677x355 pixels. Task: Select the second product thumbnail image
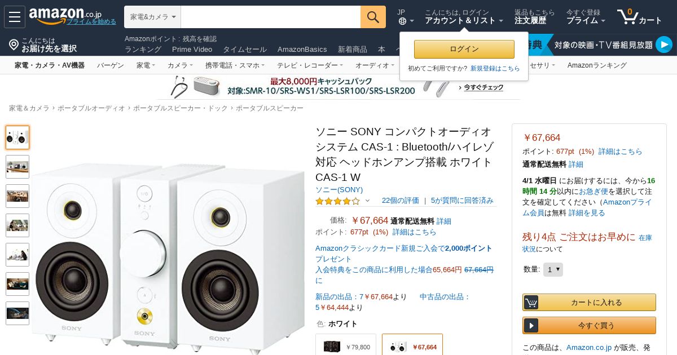tap(17, 167)
